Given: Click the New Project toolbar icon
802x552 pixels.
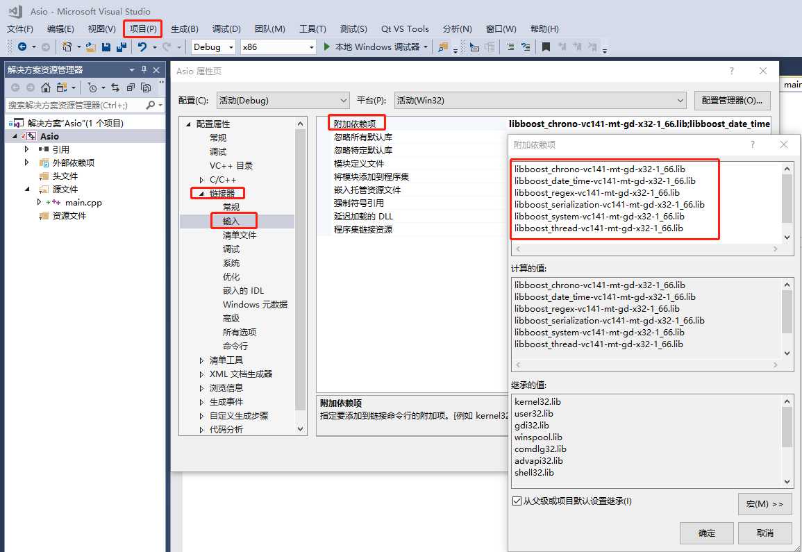Looking at the screenshot, I should [x=67, y=47].
